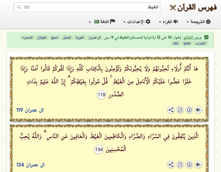Filter results by الملك tag

(176, 43)
